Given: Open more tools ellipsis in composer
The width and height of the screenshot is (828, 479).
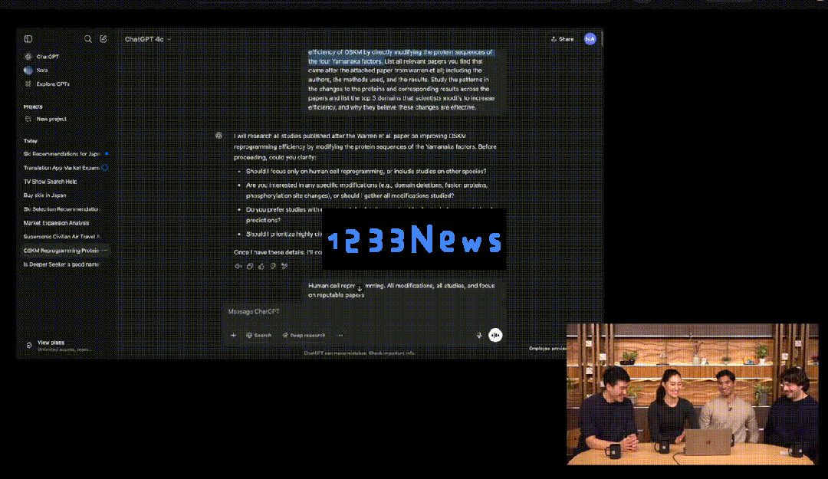Looking at the screenshot, I should (x=340, y=336).
